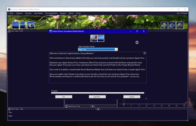196x126 pixels.
Task: Click the Cancel button
Action: pyautogui.click(x=132, y=97)
